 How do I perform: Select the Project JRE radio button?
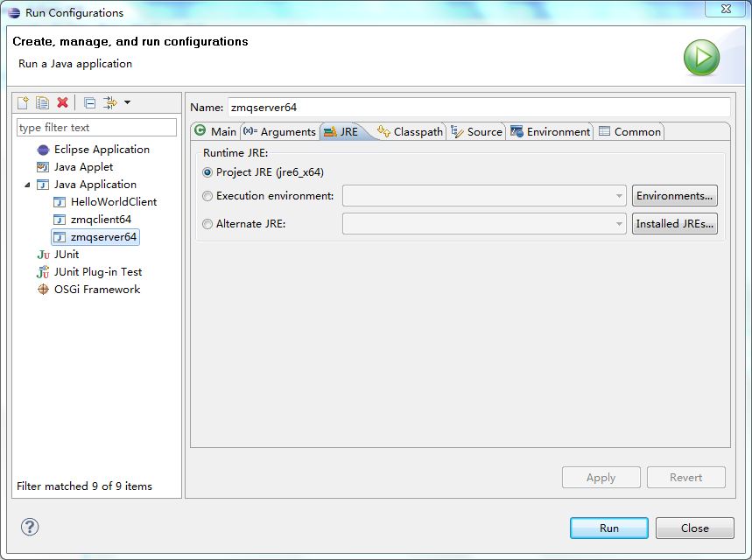click(x=207, y=172)
